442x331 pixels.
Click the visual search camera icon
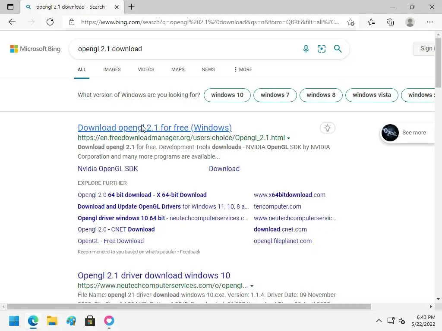[x=321, y=49]
